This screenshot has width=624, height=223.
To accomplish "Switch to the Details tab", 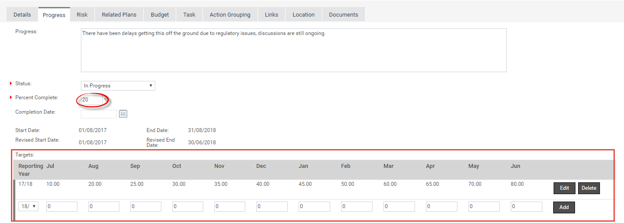I will [x=22, y=14].
